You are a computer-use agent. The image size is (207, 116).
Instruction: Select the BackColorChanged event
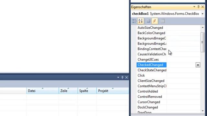151,33
